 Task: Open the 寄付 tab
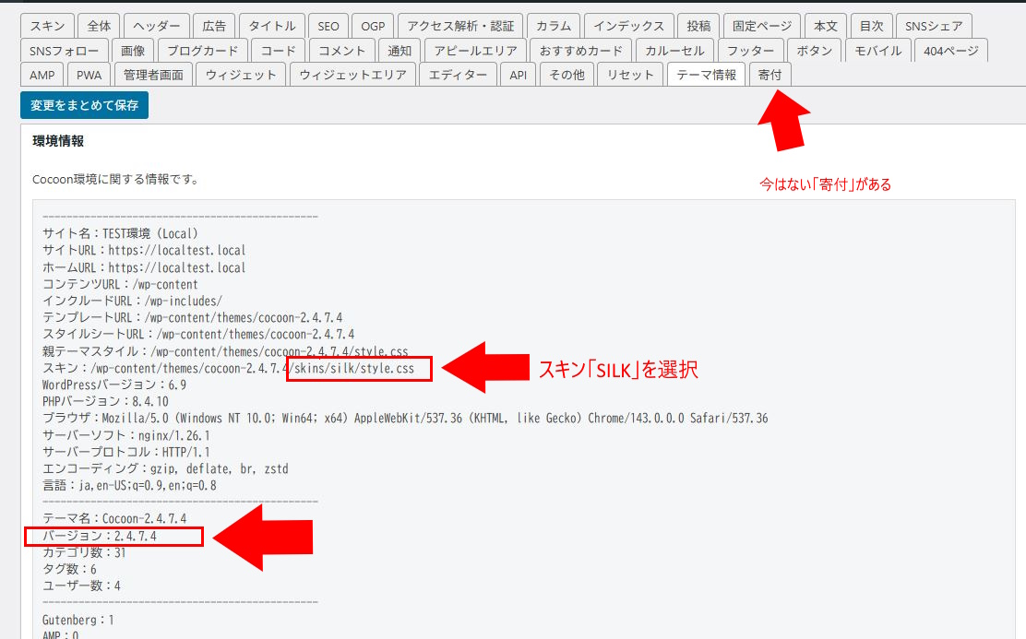769,75
